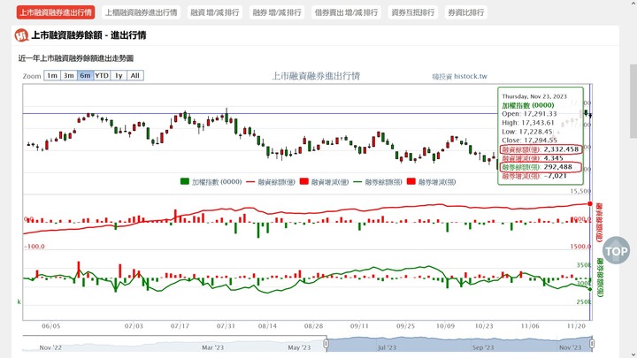Click the chart navigator left handle

326,346
